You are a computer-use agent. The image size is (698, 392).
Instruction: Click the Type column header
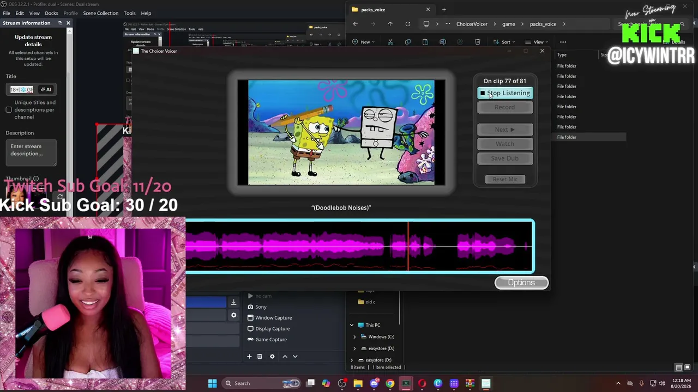(x=562, y=55)
